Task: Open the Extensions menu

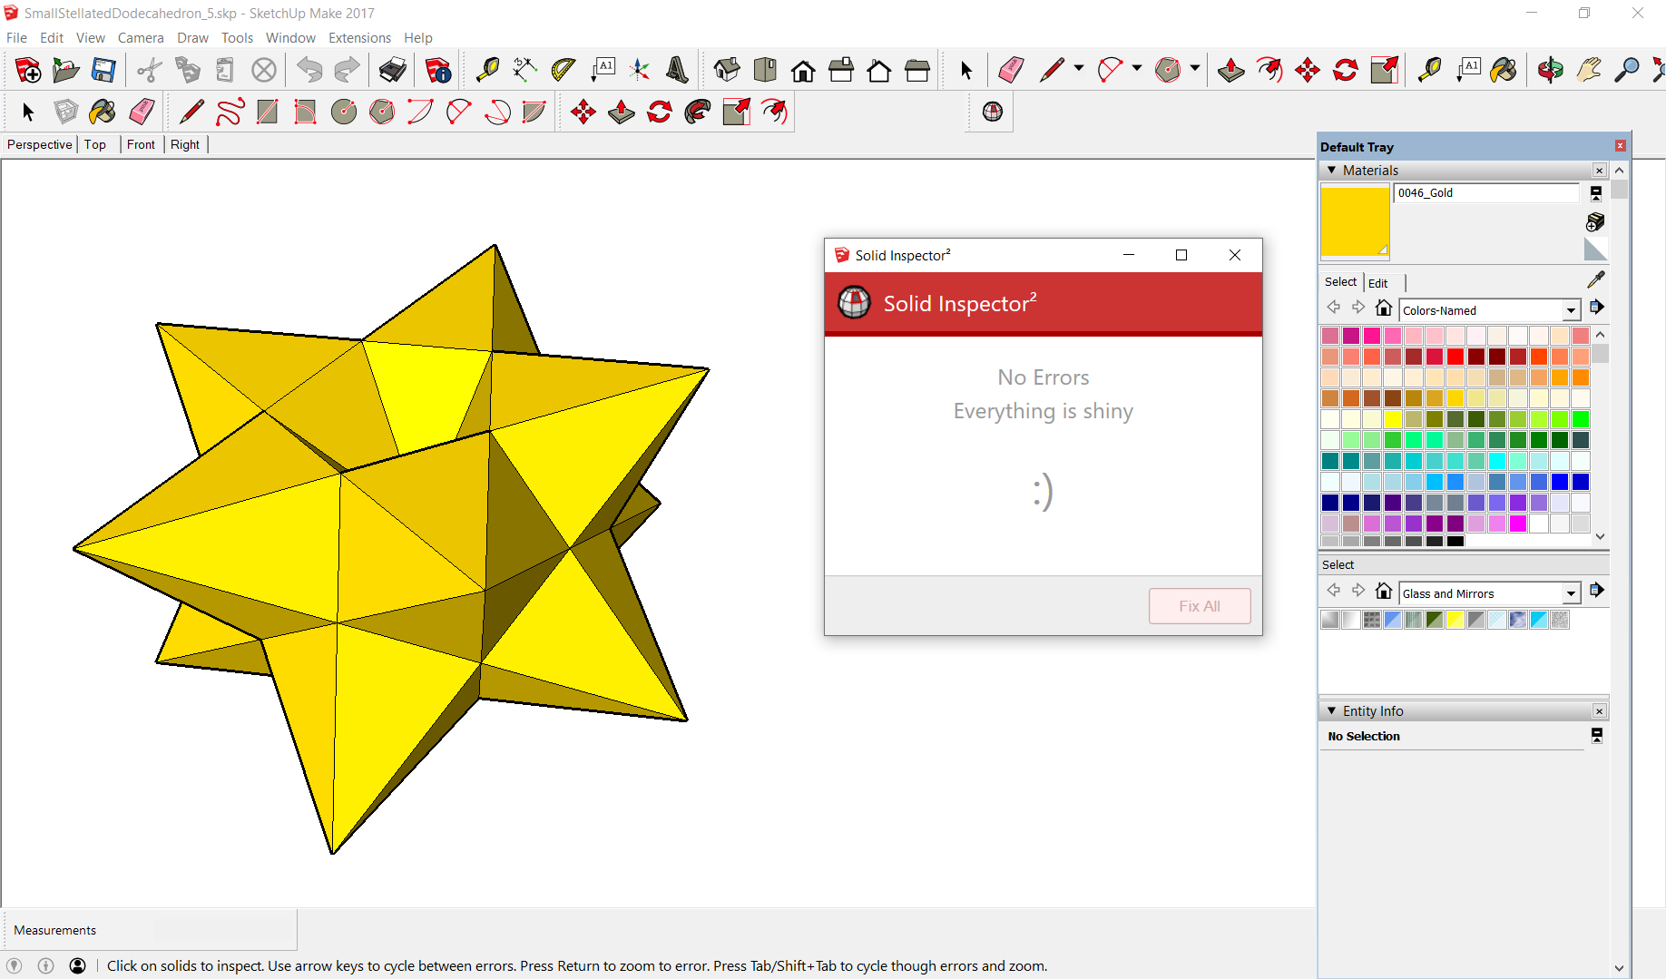Action: [x=359, y=38]
